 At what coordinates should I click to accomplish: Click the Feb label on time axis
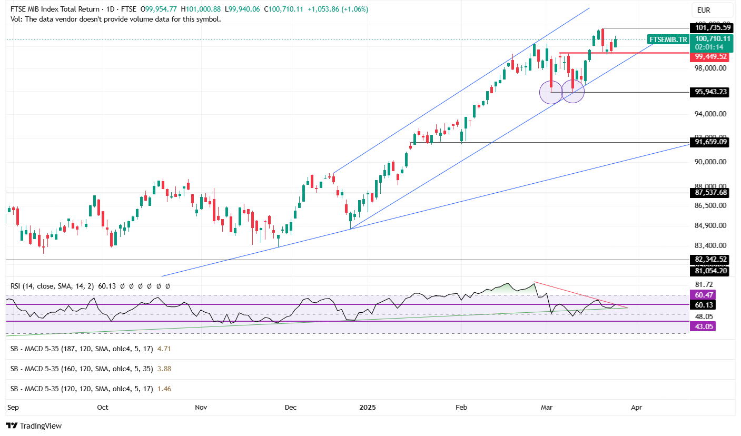pyautogui.click(x=461, y=408)
